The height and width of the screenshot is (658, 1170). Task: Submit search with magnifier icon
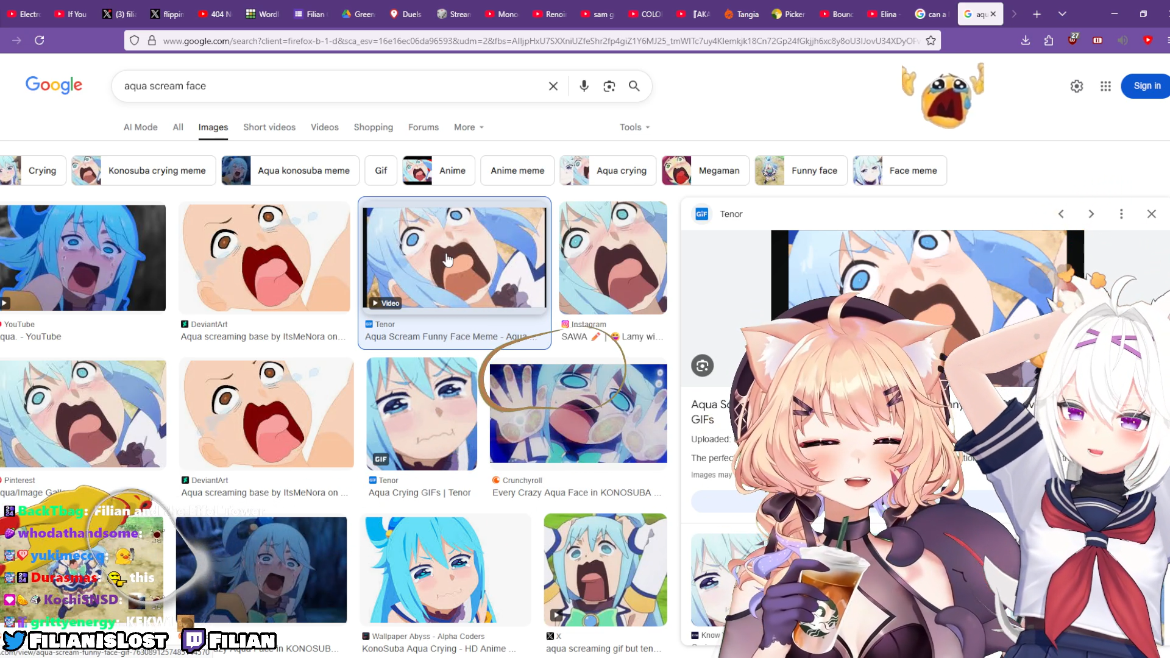tap(634, 86)
